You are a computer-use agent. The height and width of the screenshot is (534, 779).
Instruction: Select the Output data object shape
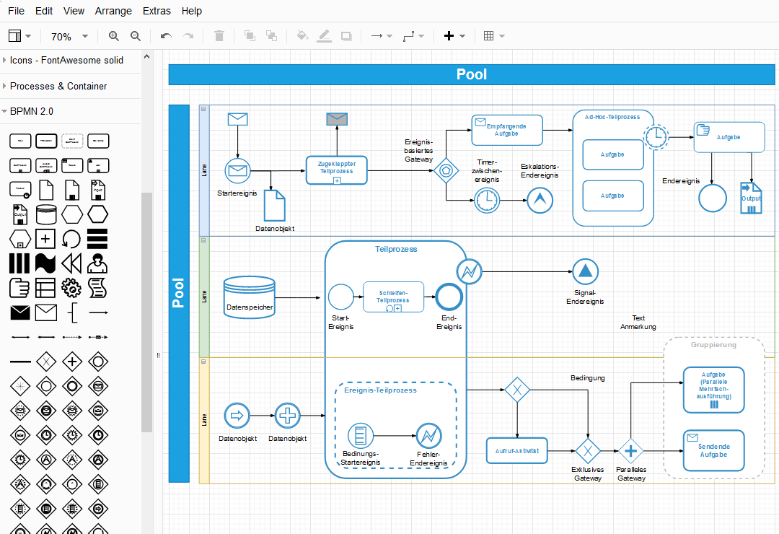pos(751,198)
